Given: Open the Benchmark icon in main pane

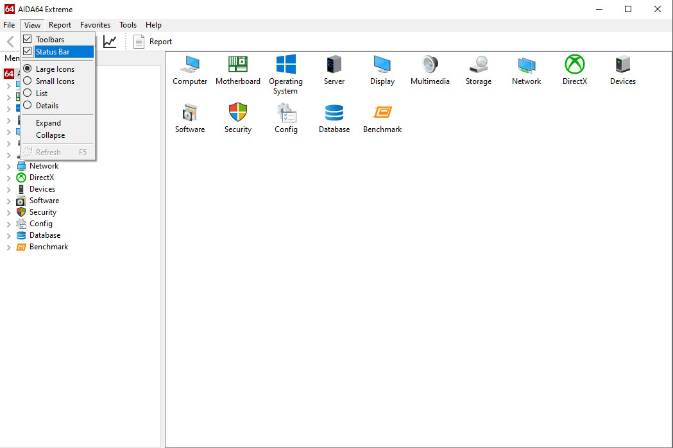Looking at the screenshot, I should pos(382,113).
